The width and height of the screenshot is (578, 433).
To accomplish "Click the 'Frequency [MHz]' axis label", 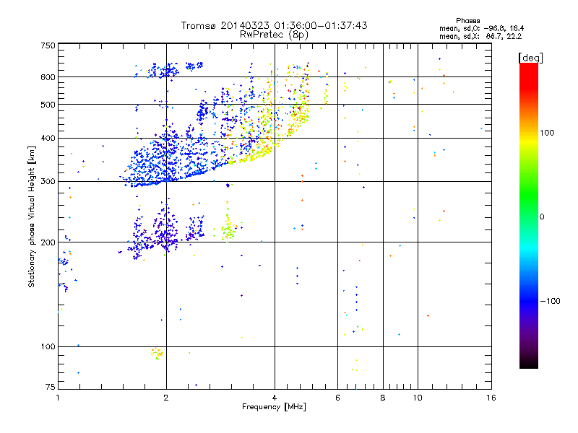I will point(274,407).
